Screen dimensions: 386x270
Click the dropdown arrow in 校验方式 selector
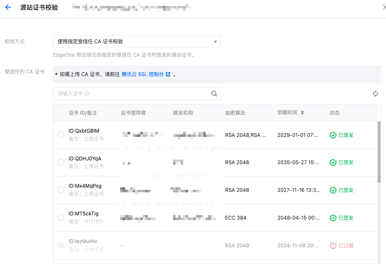[215, 42]
